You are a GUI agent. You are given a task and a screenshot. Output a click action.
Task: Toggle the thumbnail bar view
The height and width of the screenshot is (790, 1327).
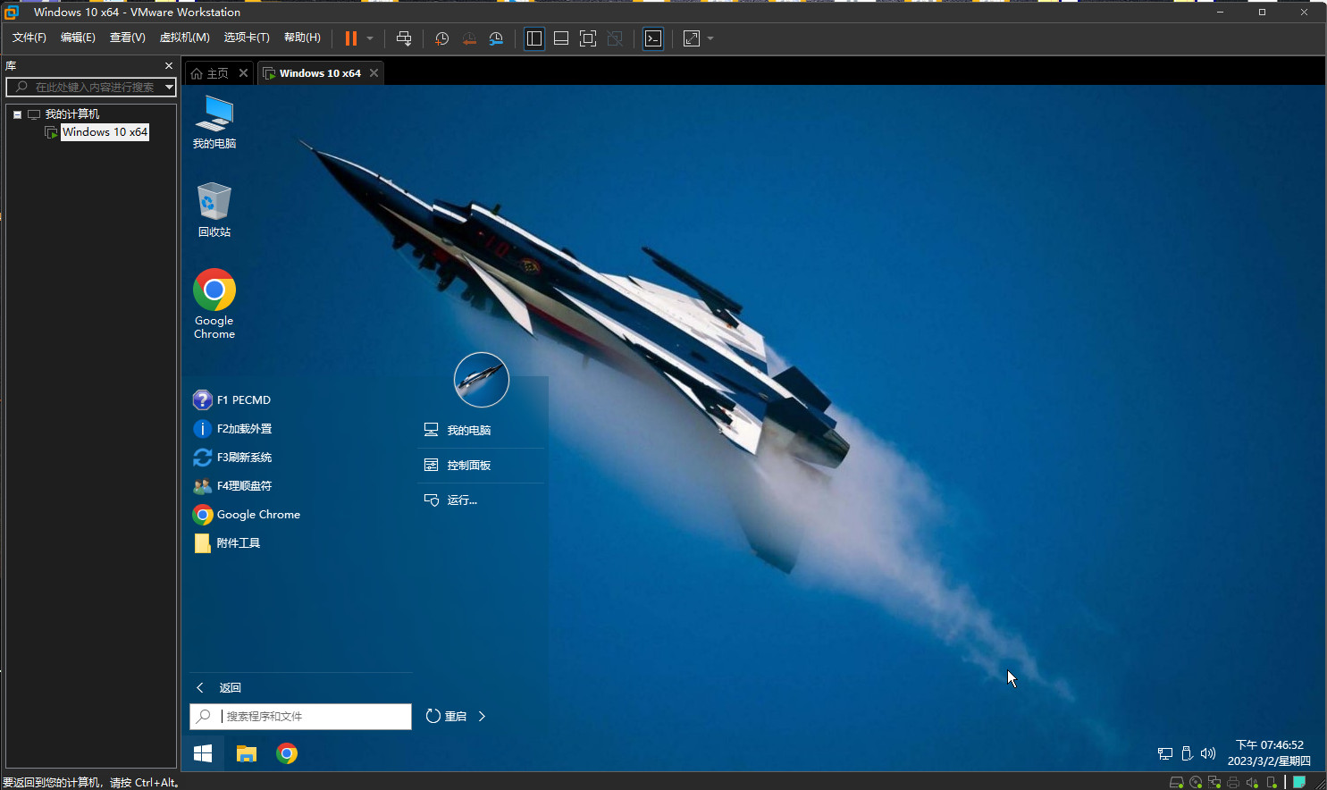point(561,38)
